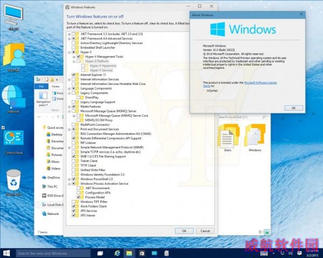Expand the .NET Framework 3.5 node
This screenshot has height=258, width=323.
pos(69,34)
